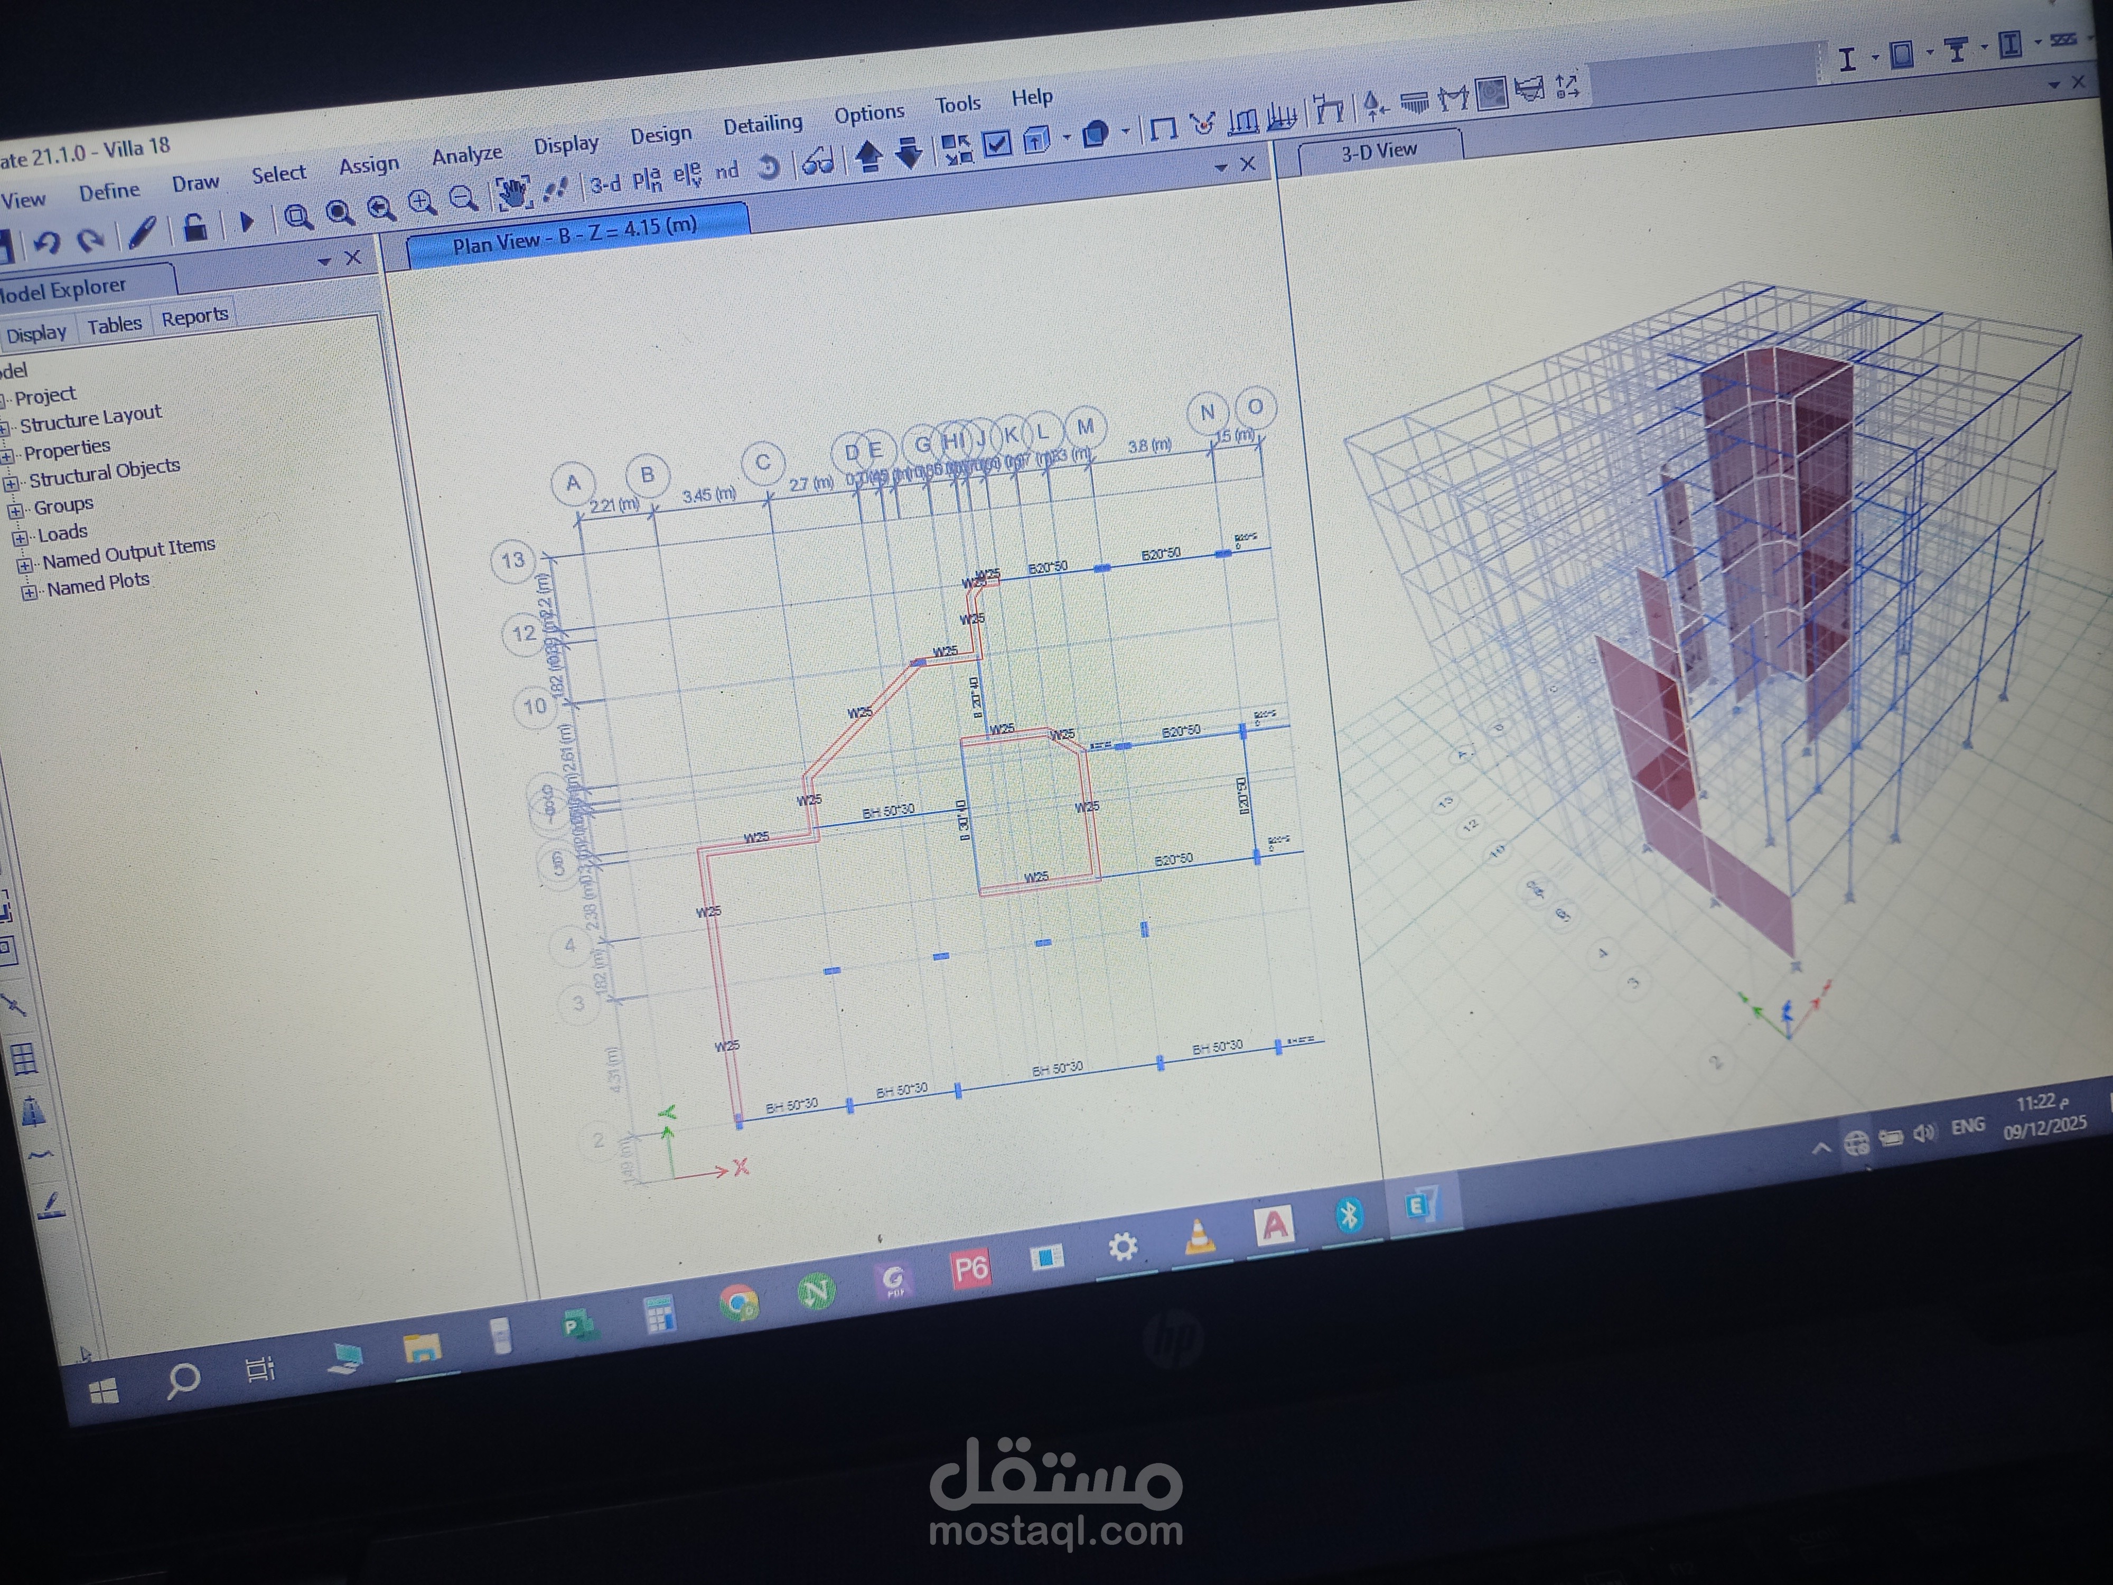Click the Redo arrow icon
Screen dimensions: 2113x1585
(91, 239)
